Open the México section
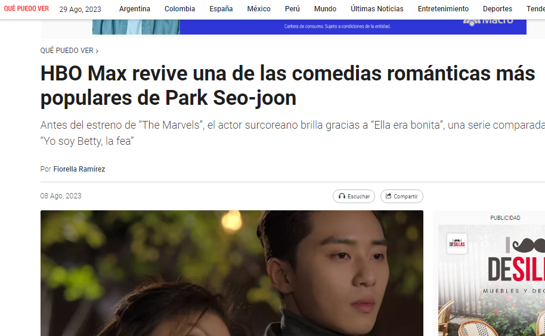This screenshot has height=336, width=545. [259, 9]
